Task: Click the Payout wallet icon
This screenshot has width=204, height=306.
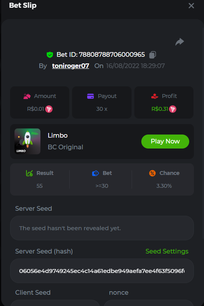Action: click(90, 96)
